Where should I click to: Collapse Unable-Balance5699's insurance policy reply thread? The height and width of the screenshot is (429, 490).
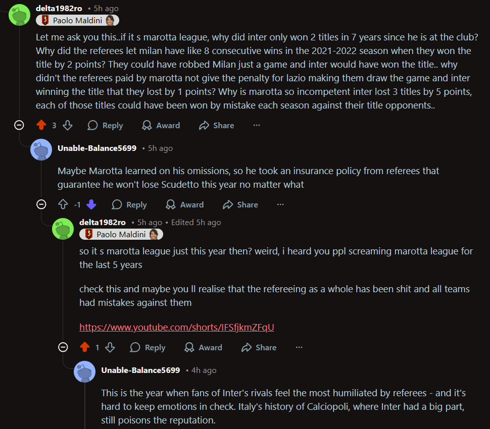pyautogui.click(x=41, y=204)
